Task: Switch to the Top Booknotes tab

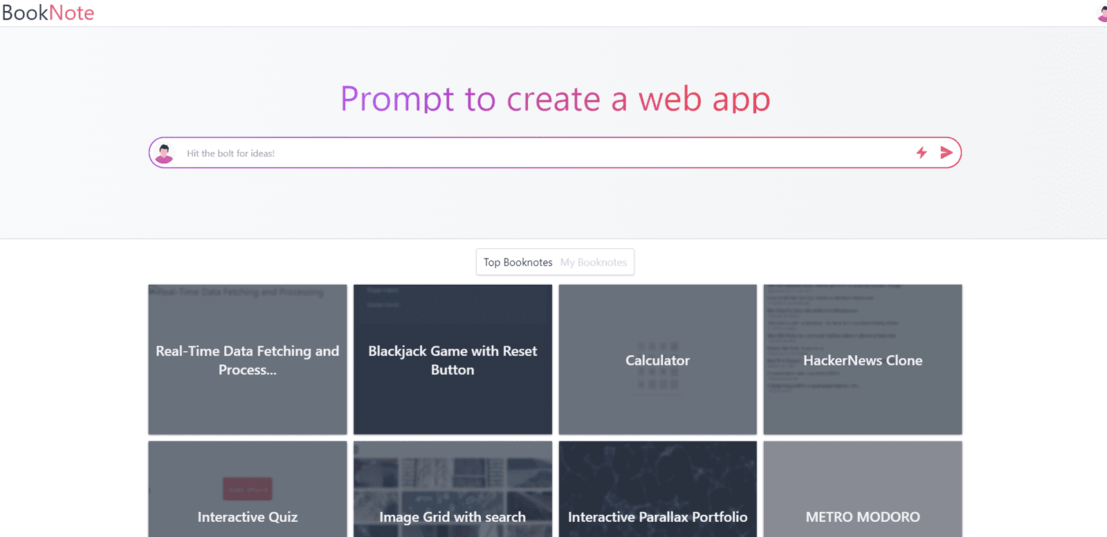Action: point(518,263)
